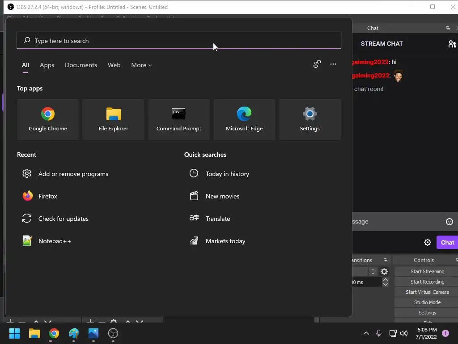Image resolution: width=458 pixels, height=344 pixels.
Task: Open the network tray icon
Action: (393, 333)
